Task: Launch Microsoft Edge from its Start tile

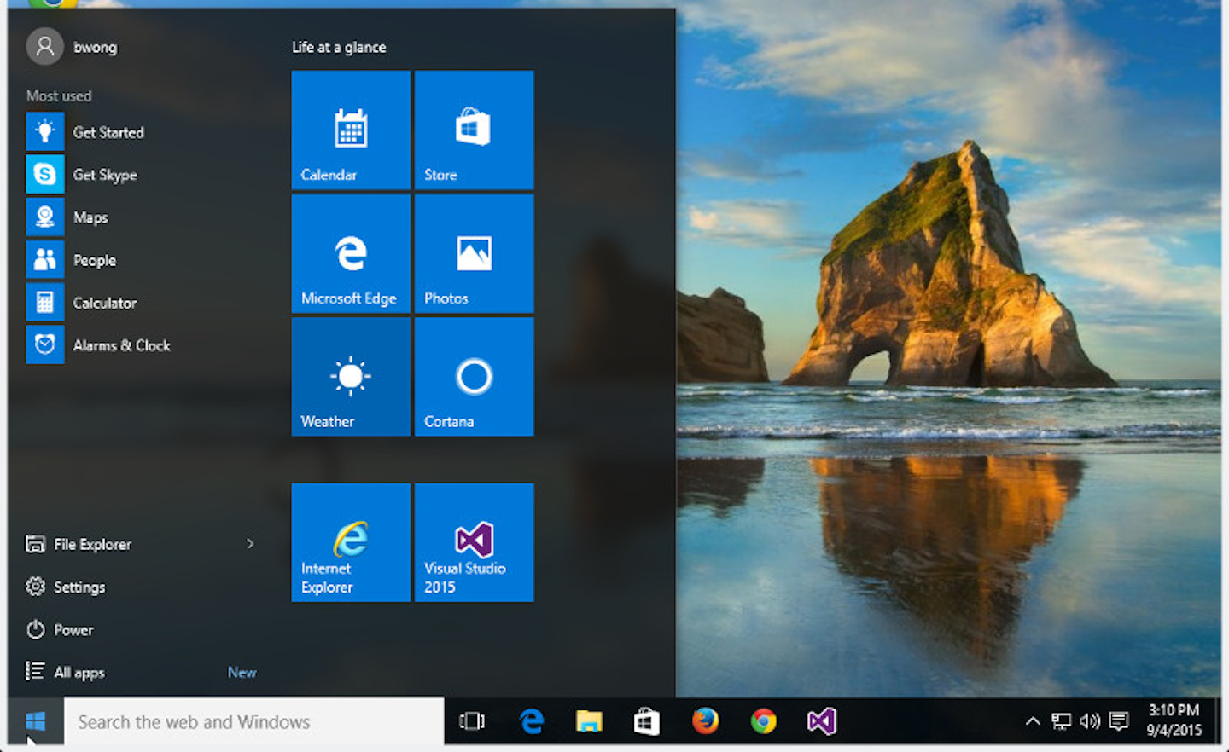Action: 351,253
